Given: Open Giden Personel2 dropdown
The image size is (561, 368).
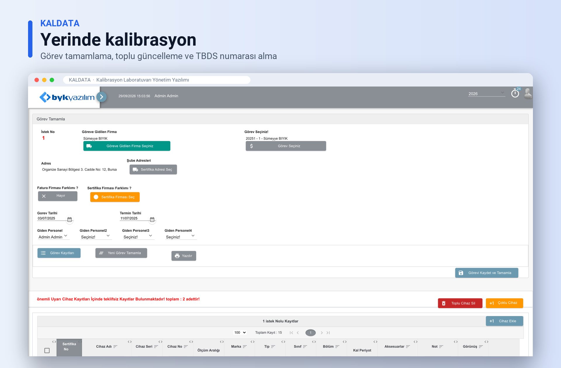Looking at the screenshot, I should [95, 237].
